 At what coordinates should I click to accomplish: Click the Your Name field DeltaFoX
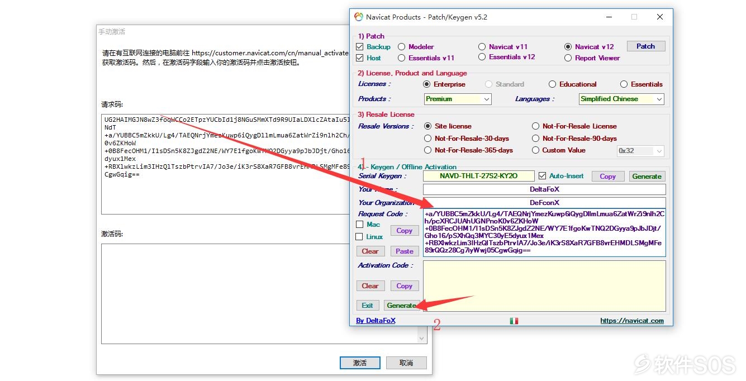coord(544,189)
